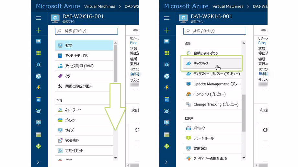Viewport: 298px width, 167px height.
Task: Open 可用性セット settings item
Action: click(84, 151)
